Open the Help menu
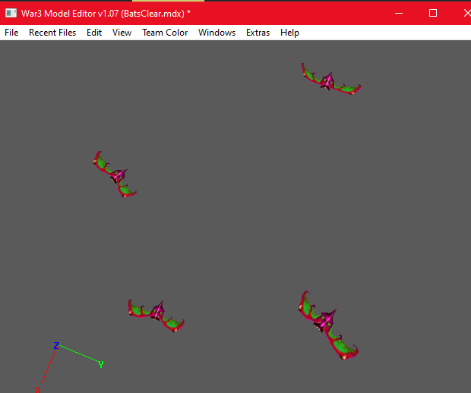The width and height of the screenshot is (471, 393). click(289, 33)
